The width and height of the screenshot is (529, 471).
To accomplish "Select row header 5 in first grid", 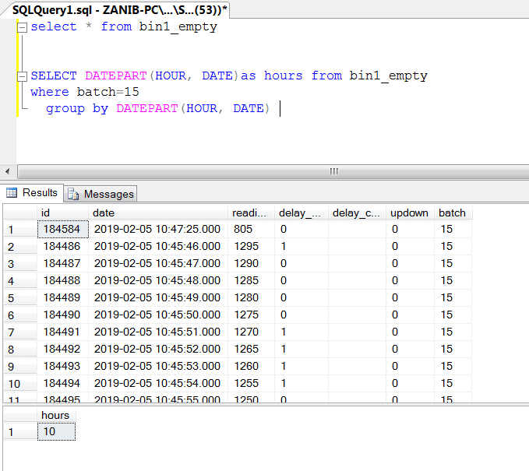I will [x=20, y=298].
